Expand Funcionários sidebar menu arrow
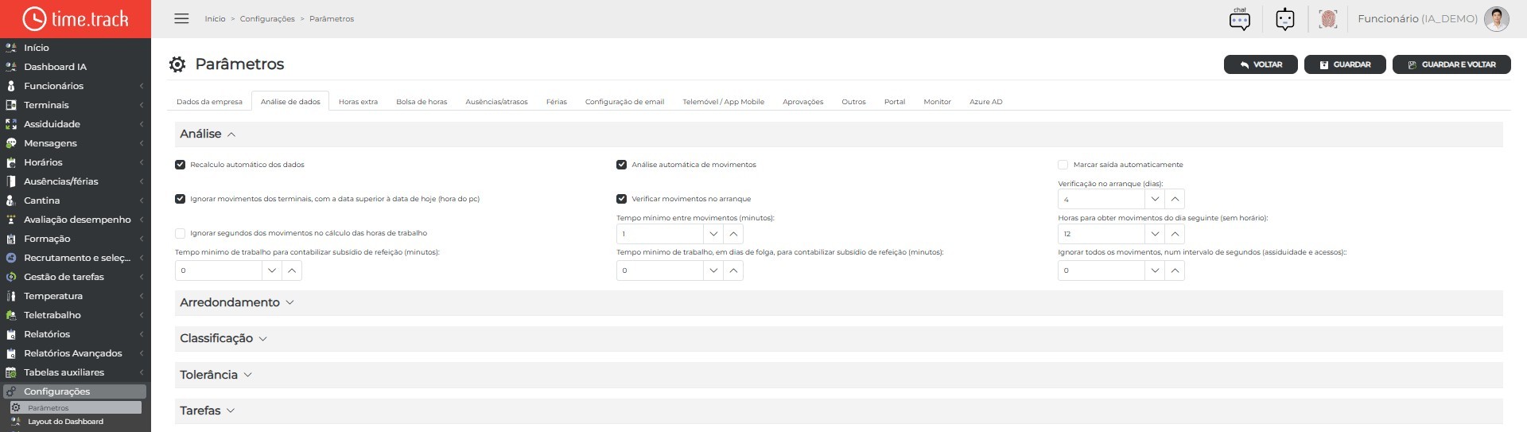This screenshot has width=1527, height=432. [x=142, y=86]
